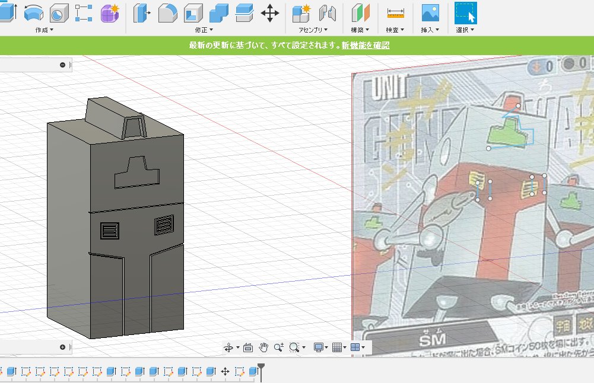Open the 選択 (Select) menu
594x383 pixels.
pyautogui.click(x=465, y=30)
